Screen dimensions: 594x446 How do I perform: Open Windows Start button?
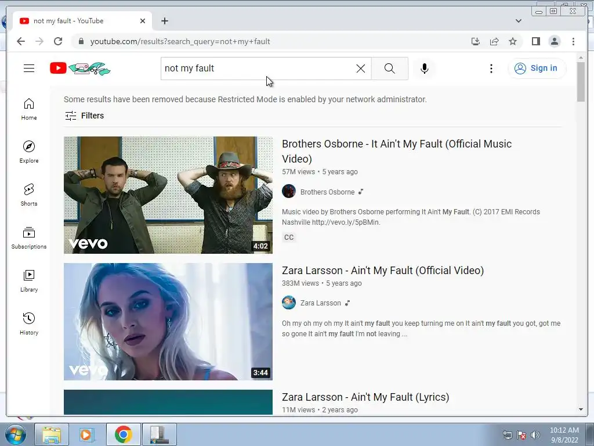click(x=15, y=434)
